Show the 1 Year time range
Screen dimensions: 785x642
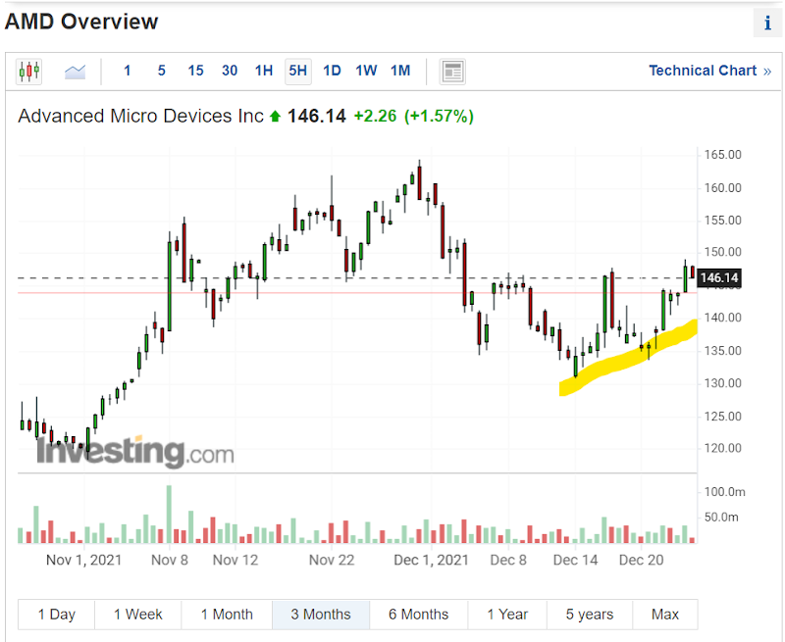[507, 615]
